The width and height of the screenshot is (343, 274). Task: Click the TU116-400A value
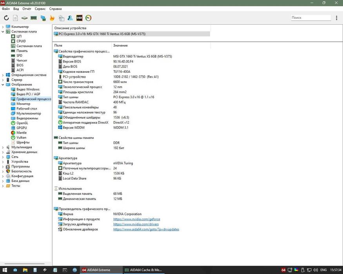(122, 72)
